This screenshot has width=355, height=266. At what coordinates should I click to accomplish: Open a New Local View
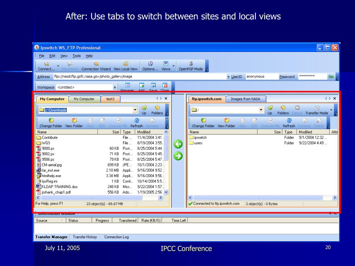125,66
